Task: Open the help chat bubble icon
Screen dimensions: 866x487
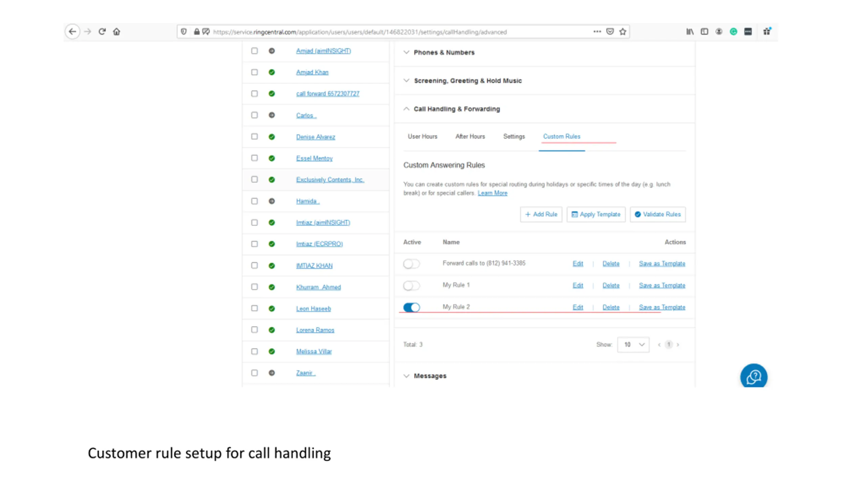Action: click(754, 376)
